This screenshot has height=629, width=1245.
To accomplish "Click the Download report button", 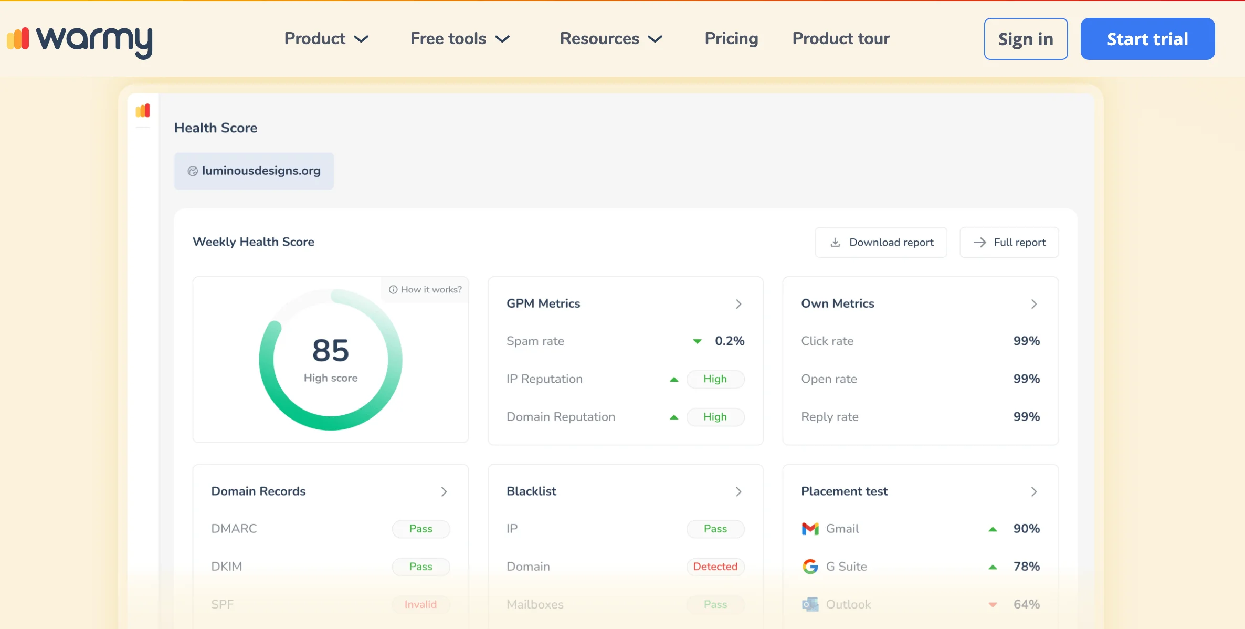I will pos(881,243).
